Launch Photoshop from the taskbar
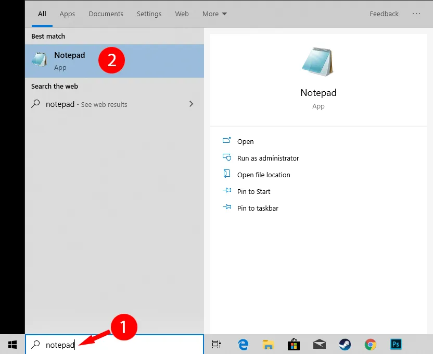433x354 pixels. pos(396,345)
